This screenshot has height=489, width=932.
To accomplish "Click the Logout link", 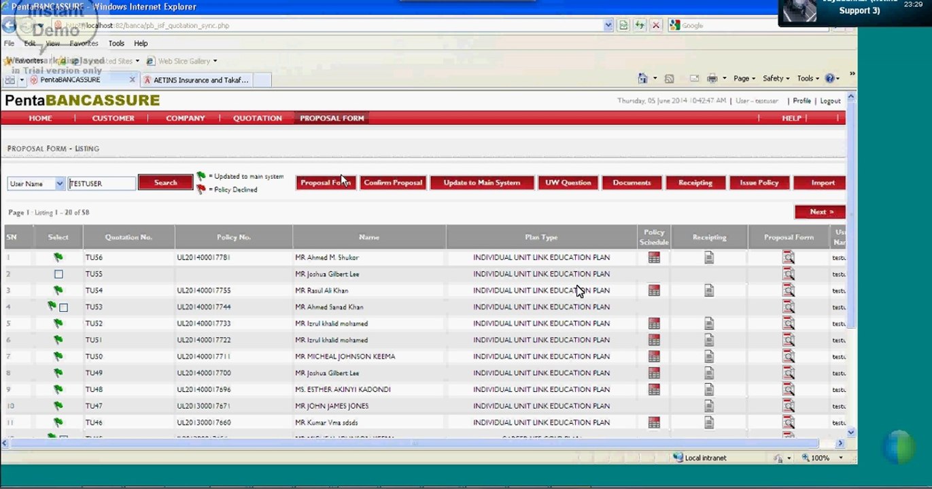I will [x=831, y=101].
